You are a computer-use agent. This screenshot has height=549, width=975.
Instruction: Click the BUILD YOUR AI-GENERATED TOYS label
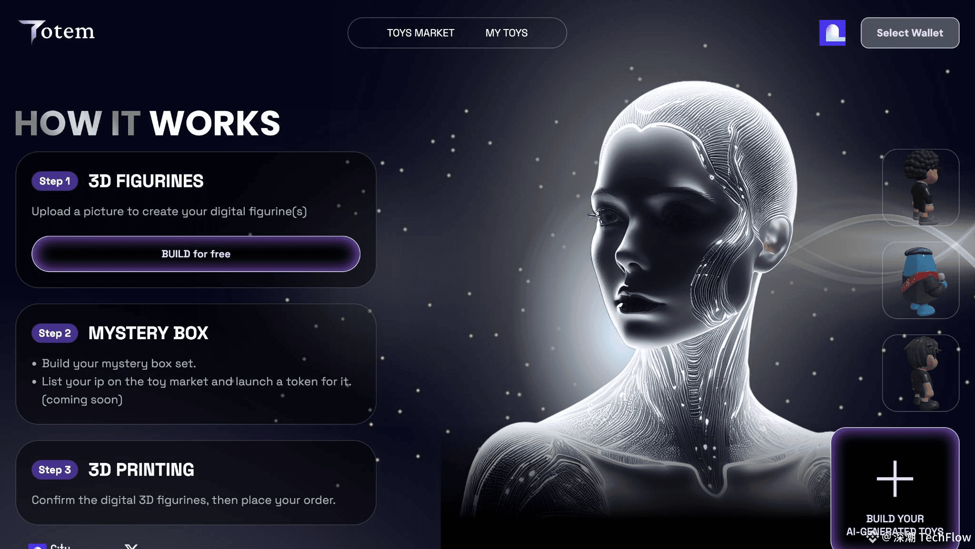(895, 525)
